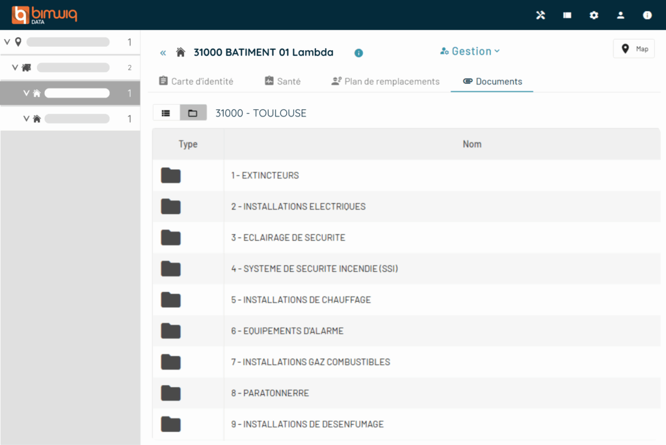Open the 1 - EXTINCTEURS folder icon

coord(171,176)
